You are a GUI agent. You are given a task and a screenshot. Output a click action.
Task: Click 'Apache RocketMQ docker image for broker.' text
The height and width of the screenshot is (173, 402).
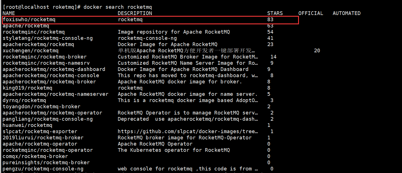tap(180, 82)
